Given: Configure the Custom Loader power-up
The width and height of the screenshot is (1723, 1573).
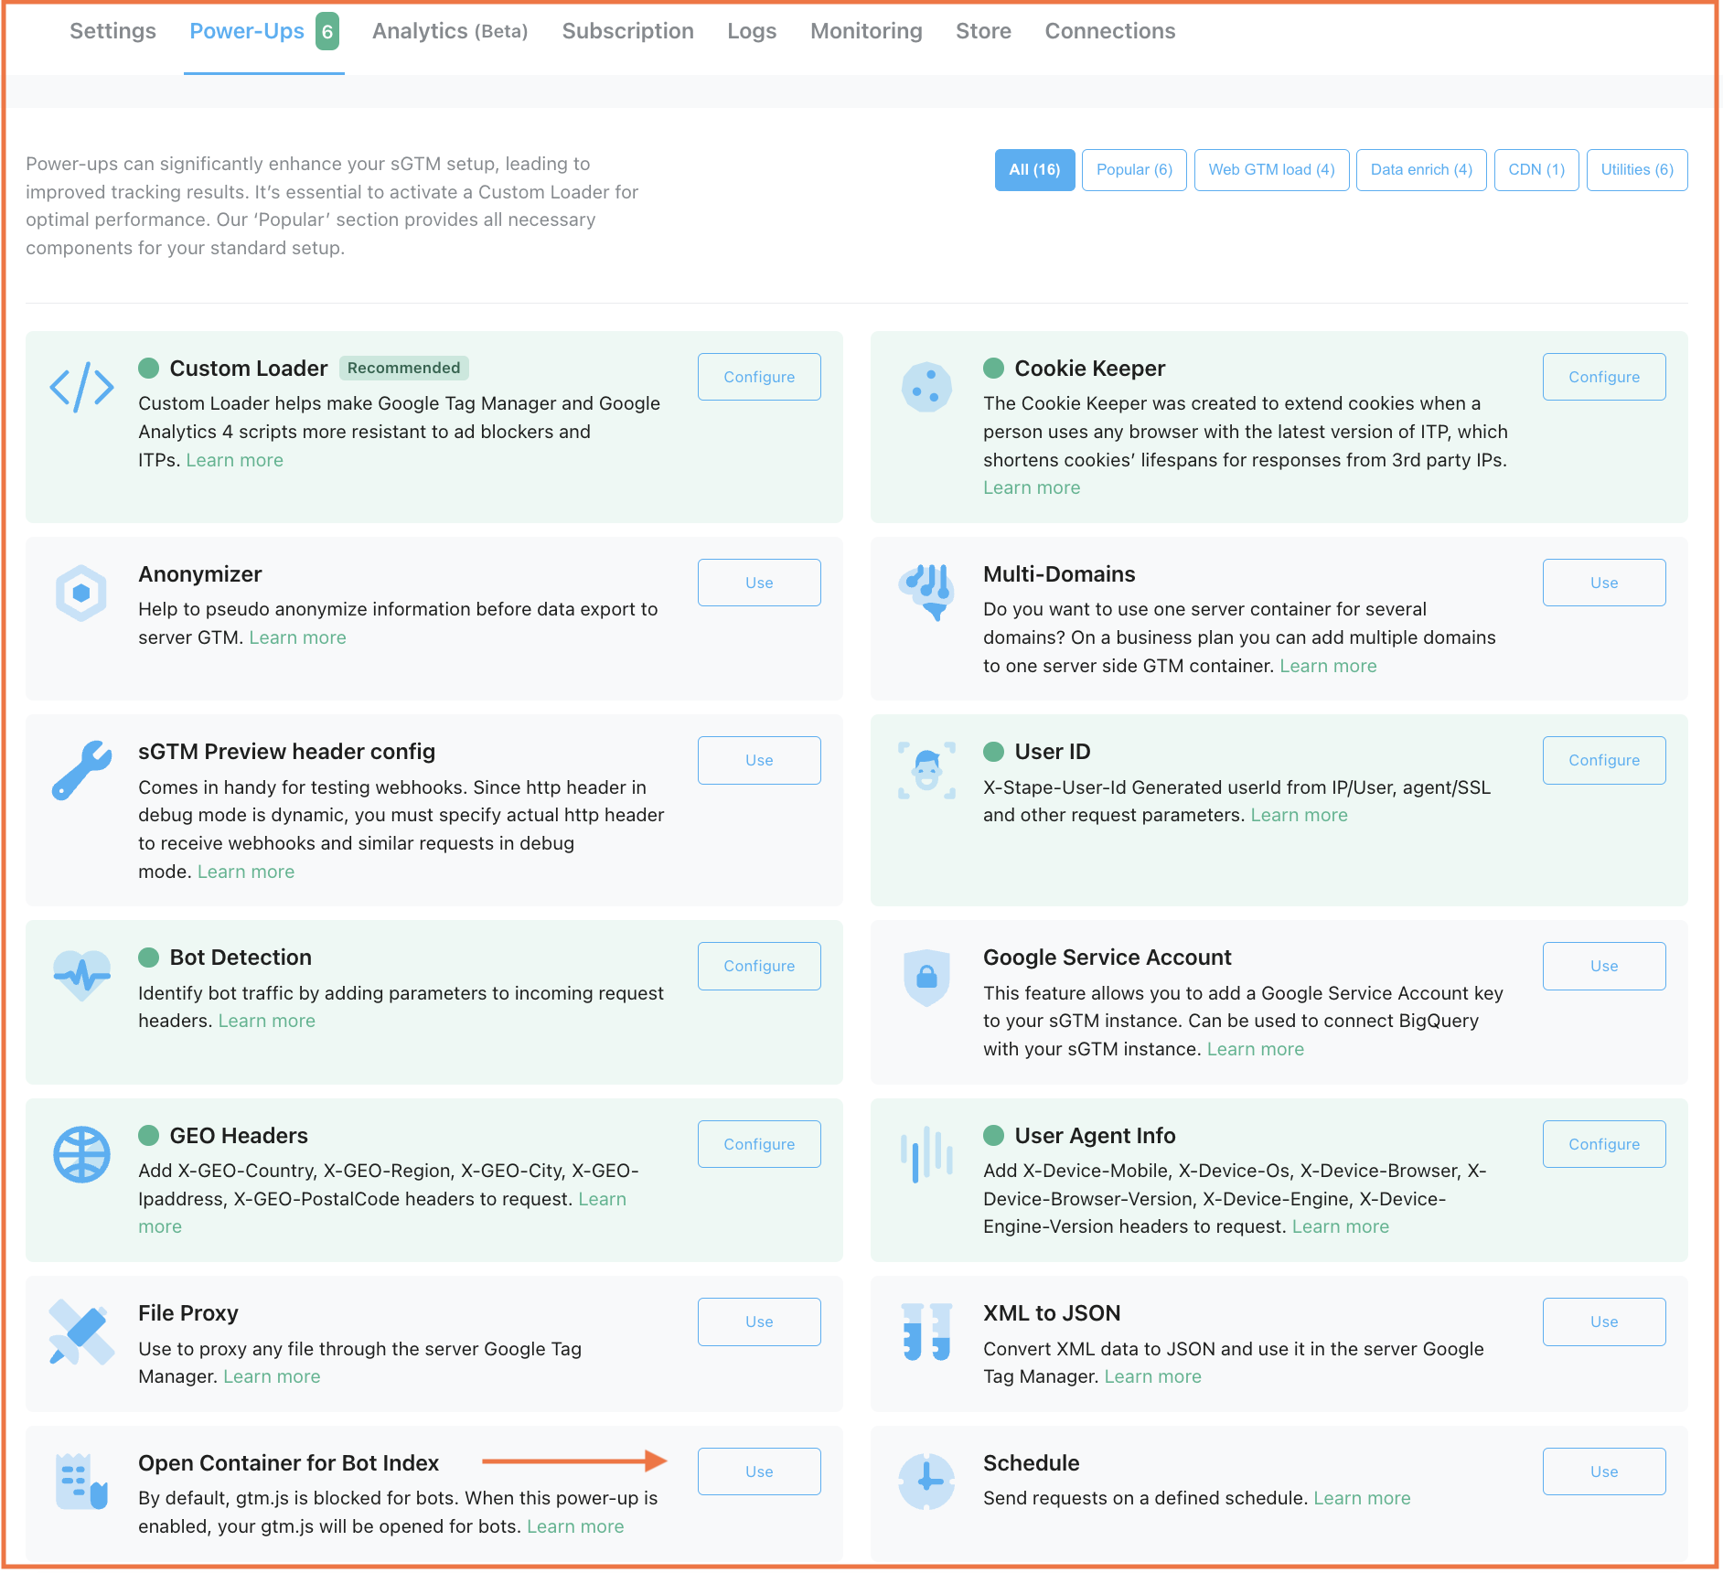Looking at the screenshot, I should [759, 377].
